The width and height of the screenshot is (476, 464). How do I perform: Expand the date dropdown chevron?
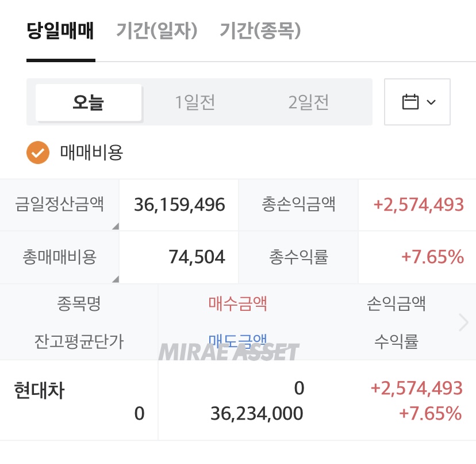431,102
